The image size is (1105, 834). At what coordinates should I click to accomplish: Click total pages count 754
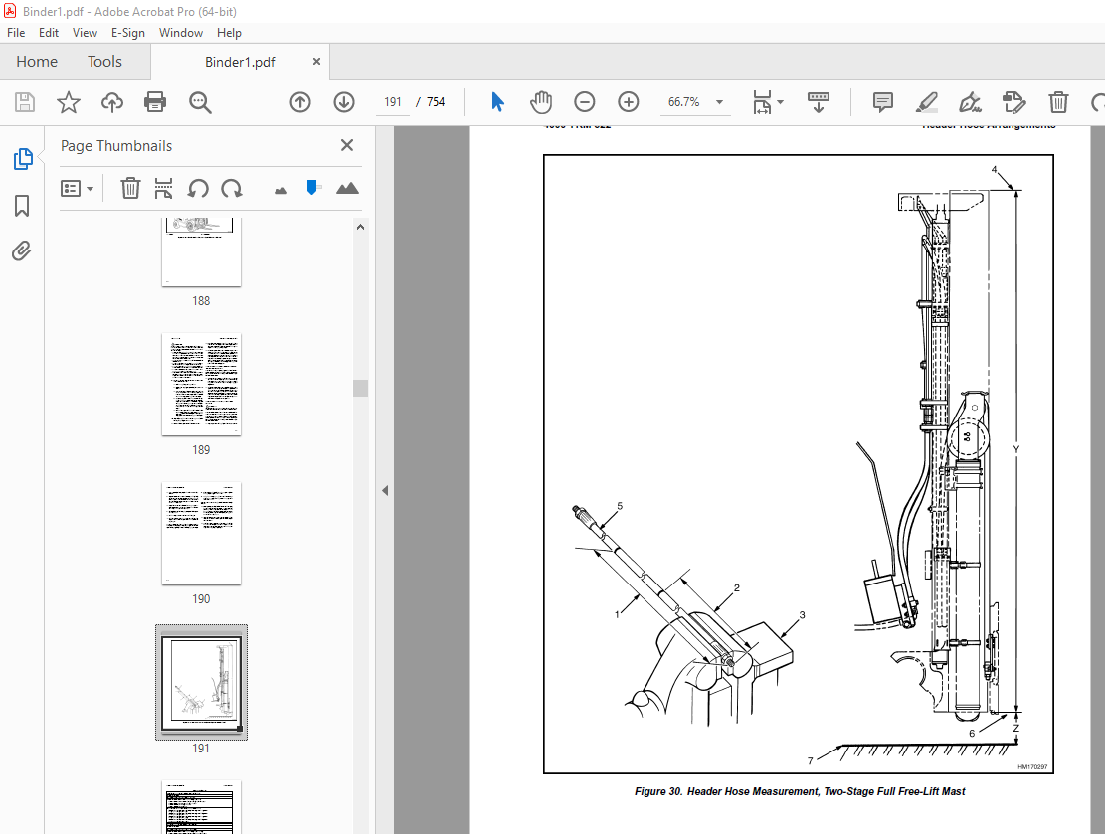pyautogui.click(x=436, y=102)
